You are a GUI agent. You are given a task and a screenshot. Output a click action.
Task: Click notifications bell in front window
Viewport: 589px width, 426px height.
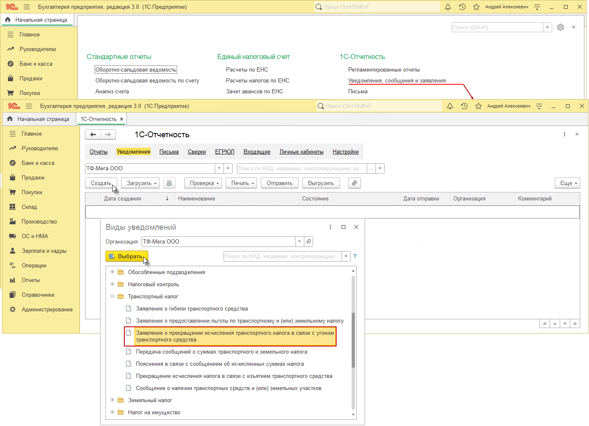[450, 106]
